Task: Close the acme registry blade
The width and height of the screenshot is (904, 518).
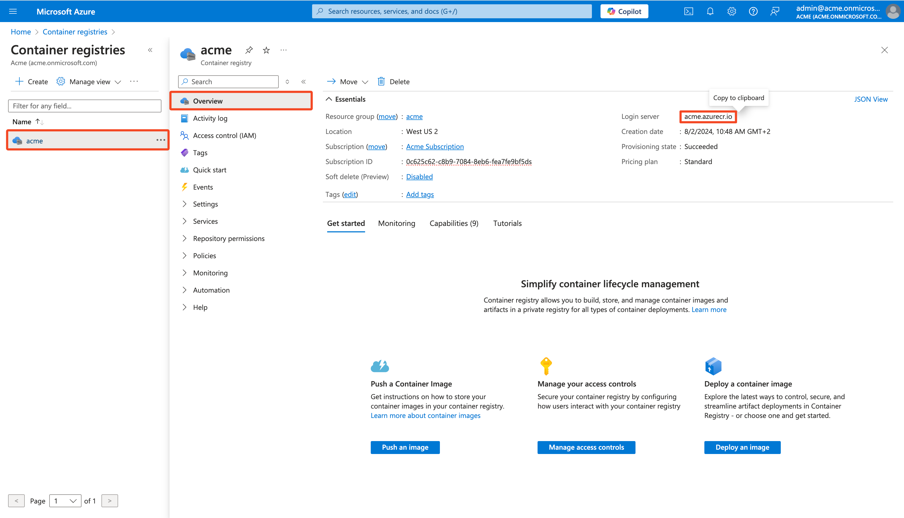Action: point(884,50)
